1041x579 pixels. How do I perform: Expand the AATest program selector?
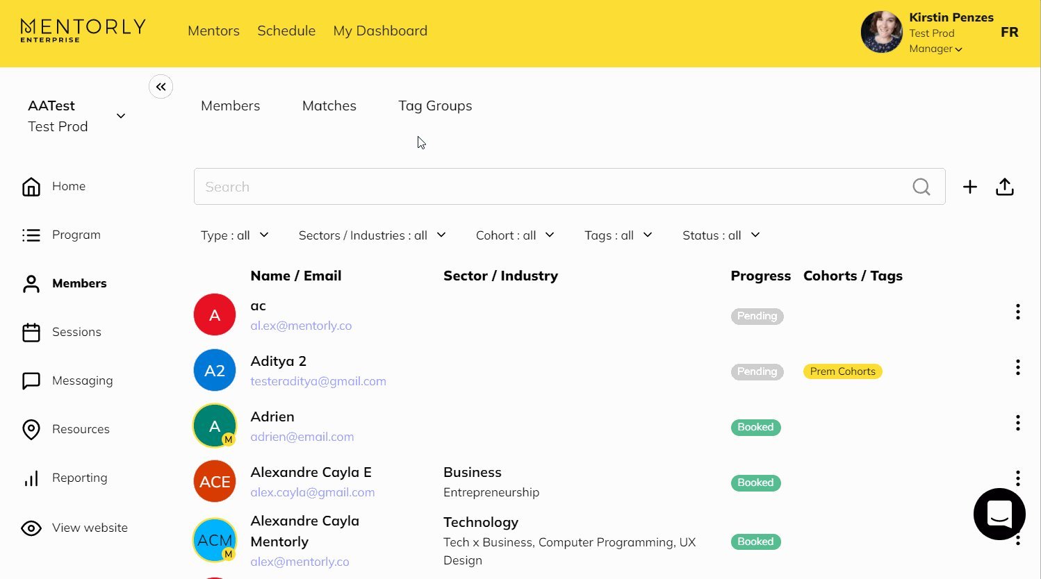(120, 116)
